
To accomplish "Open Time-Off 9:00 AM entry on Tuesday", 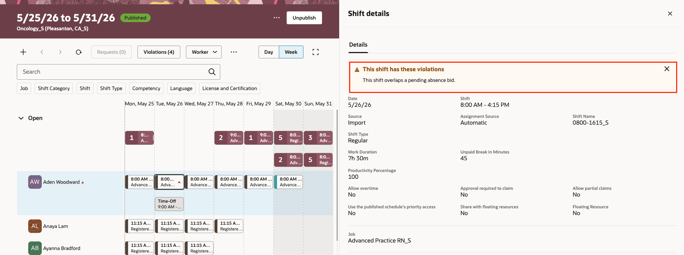I will 169,204.
